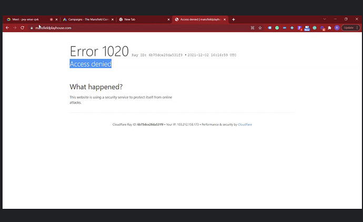Click the Update button in Chrome toolbar
363x222 pixels.
350,28
